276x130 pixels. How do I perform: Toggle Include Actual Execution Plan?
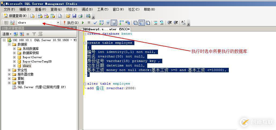tap(122, 23)
